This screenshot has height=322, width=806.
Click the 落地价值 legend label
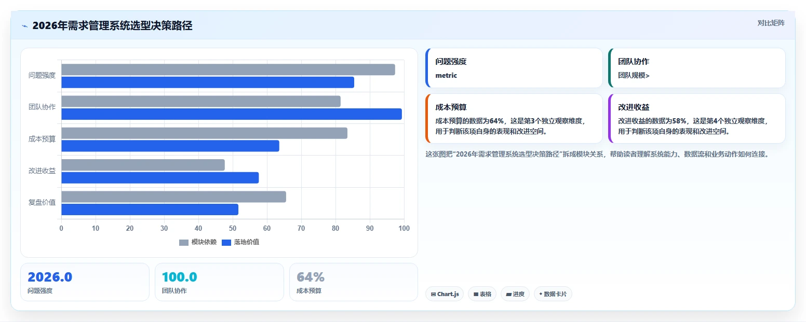[247, 242]
